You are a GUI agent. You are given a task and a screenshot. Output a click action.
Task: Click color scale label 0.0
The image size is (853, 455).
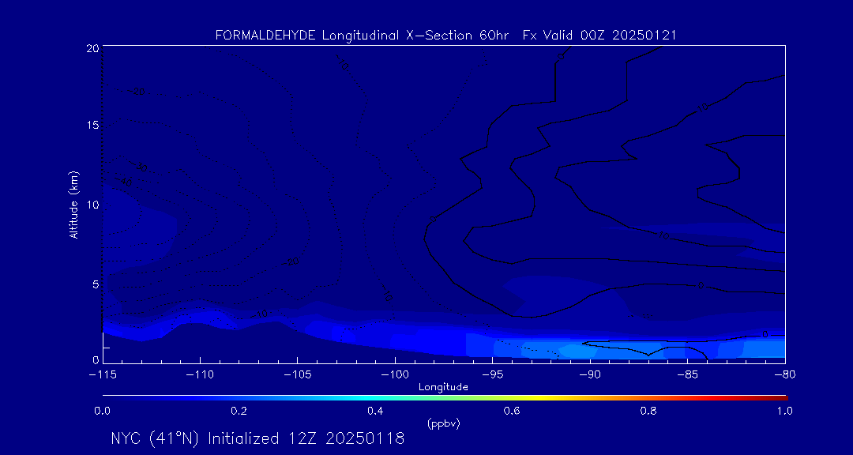pyautogui.click(x=102, y=411)
